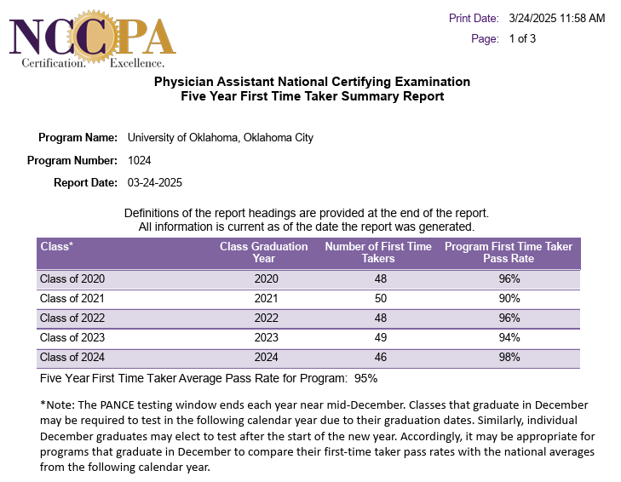Select the Class of 2021 row label

(72, 298)
